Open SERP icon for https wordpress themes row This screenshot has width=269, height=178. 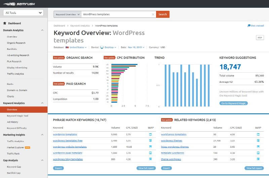tap(258, 147)
